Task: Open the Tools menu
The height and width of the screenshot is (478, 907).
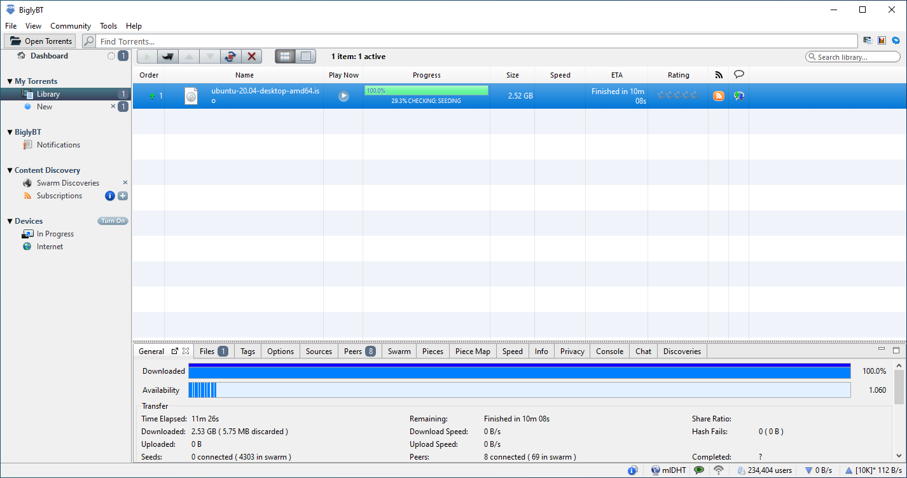Action: [108, 26]
